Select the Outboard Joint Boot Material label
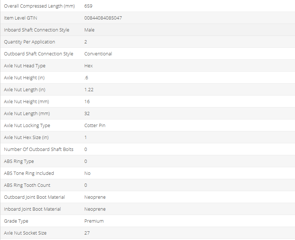The width and height of the screenshot is (295, 240). tap(34, 197)
